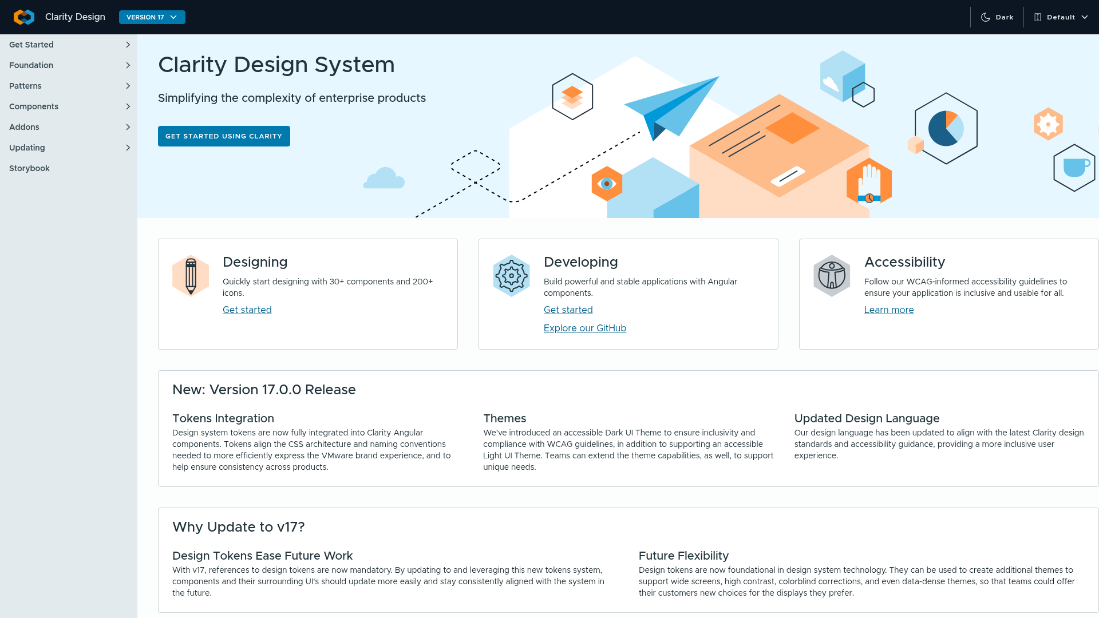The width and height of the screenshot is (1099, 618).
Task: Click the Updated Design Language heading
Action: [867, 418]
